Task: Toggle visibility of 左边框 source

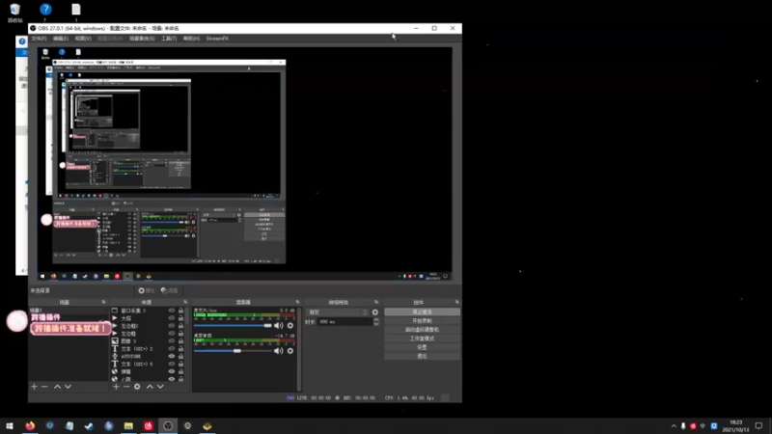Action: [172, 334]
